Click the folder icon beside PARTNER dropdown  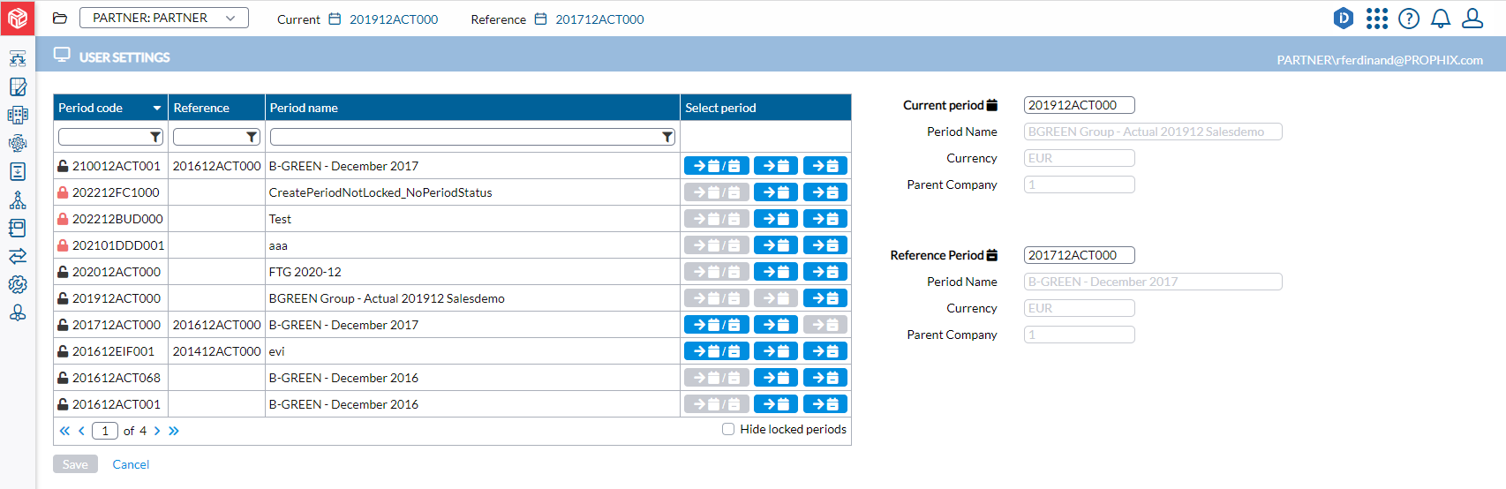pos(60,19)
